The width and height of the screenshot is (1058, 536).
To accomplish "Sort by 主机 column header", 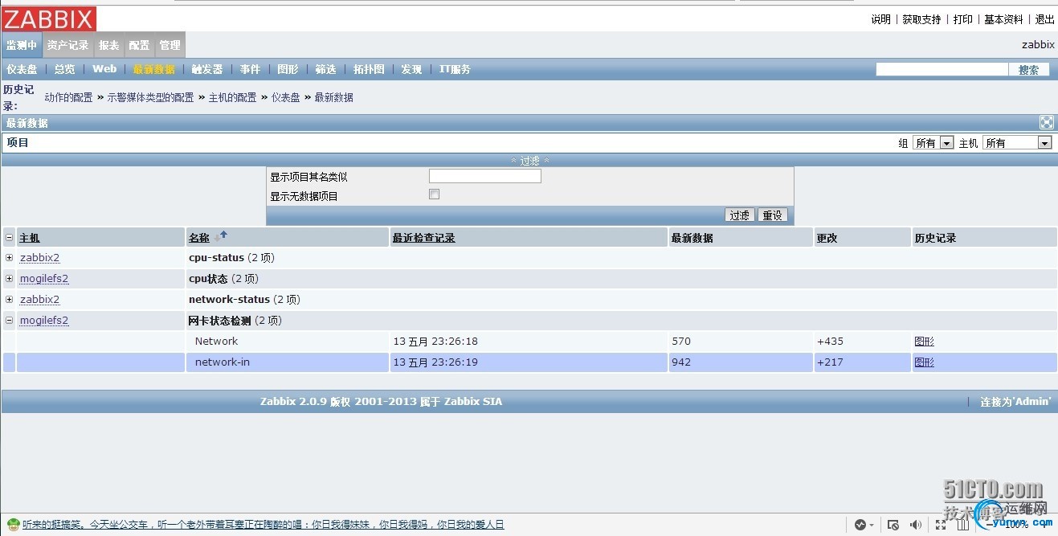I will coord(29,238).
